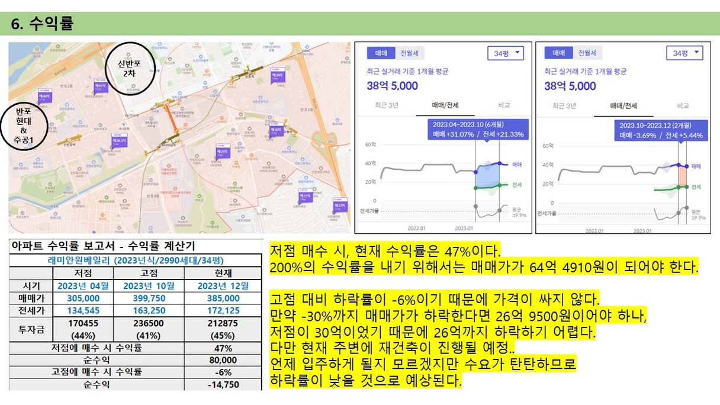720x405 pixels.
Task: Click the 2023.04~2023.10 (6개월) tooltip in left chart
Action: tap(477, 130)
